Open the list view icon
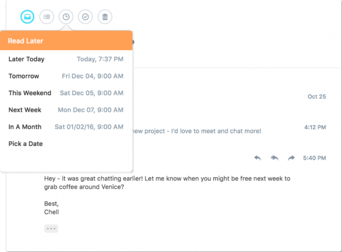Screen dimensions: 342x252 click(x=47, y=17)
